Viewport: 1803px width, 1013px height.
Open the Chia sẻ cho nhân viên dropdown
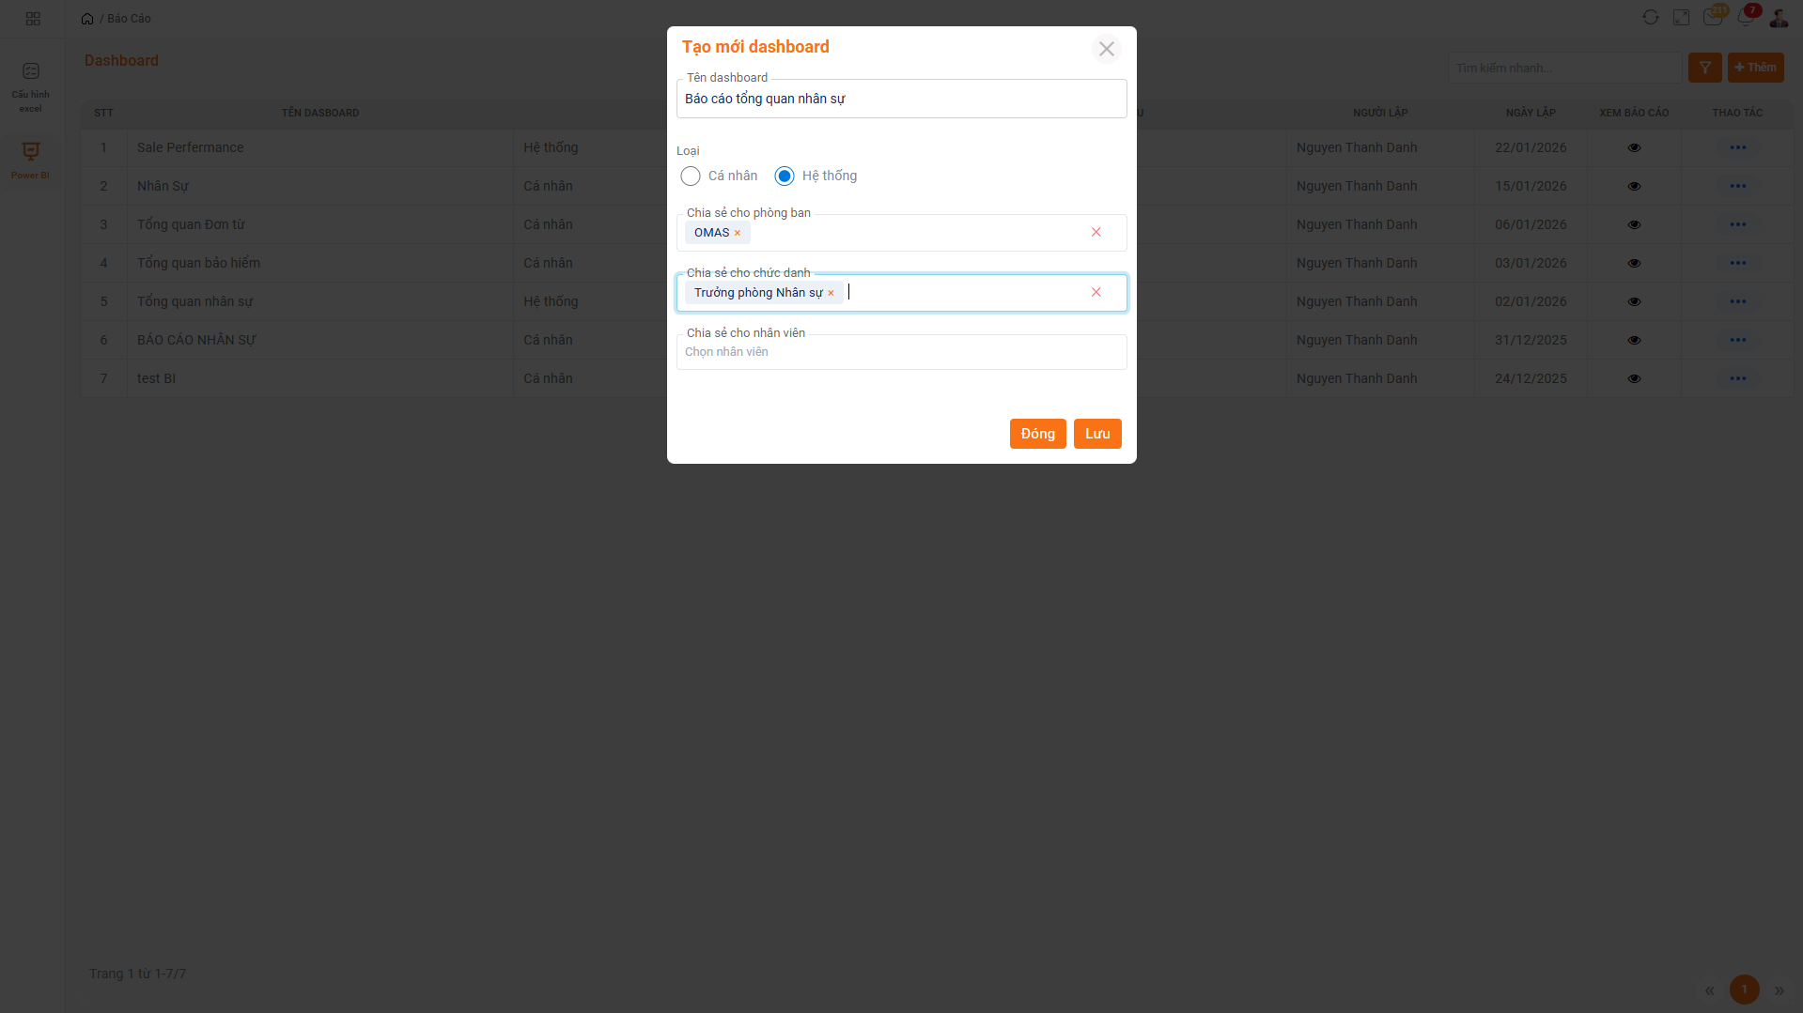900,353
